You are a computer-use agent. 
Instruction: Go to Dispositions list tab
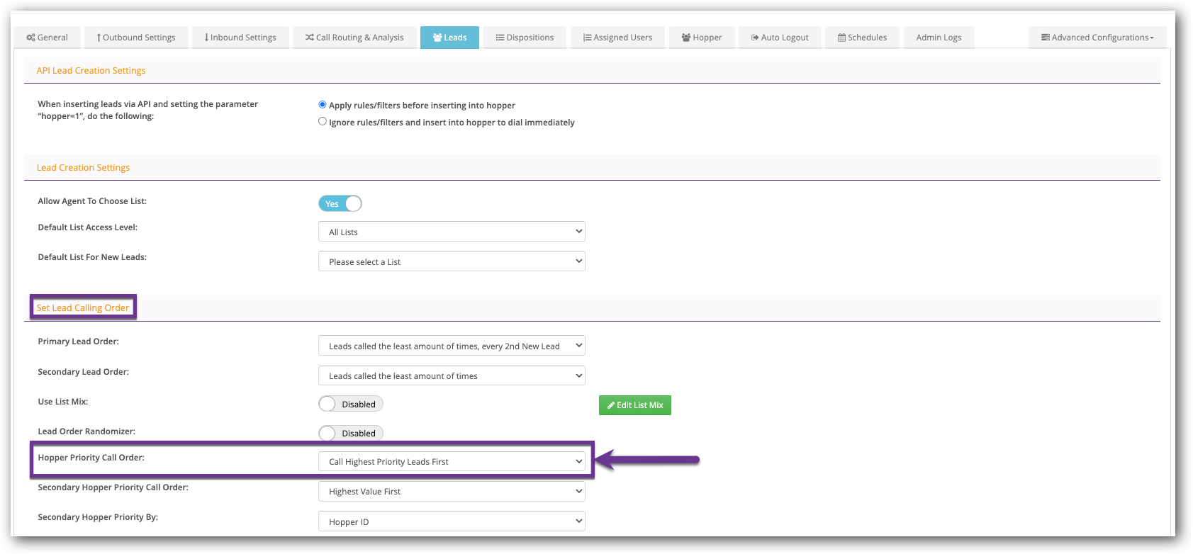(525, 38)
